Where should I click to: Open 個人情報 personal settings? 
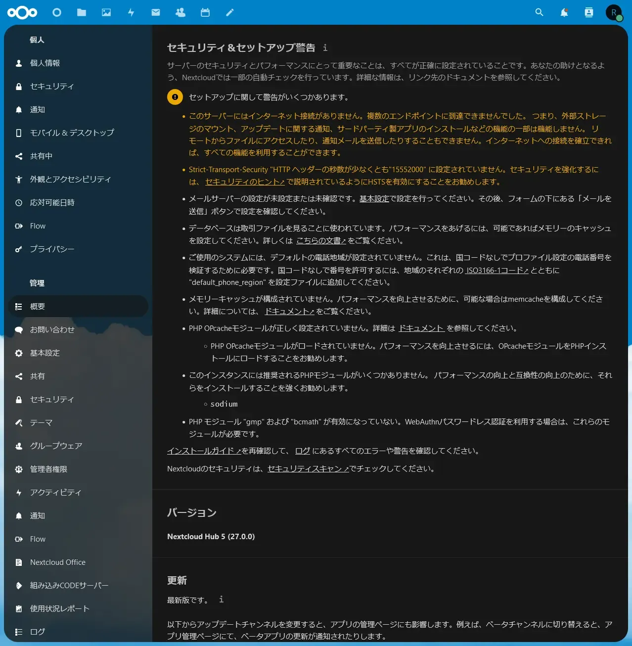[x=78, y=63]
